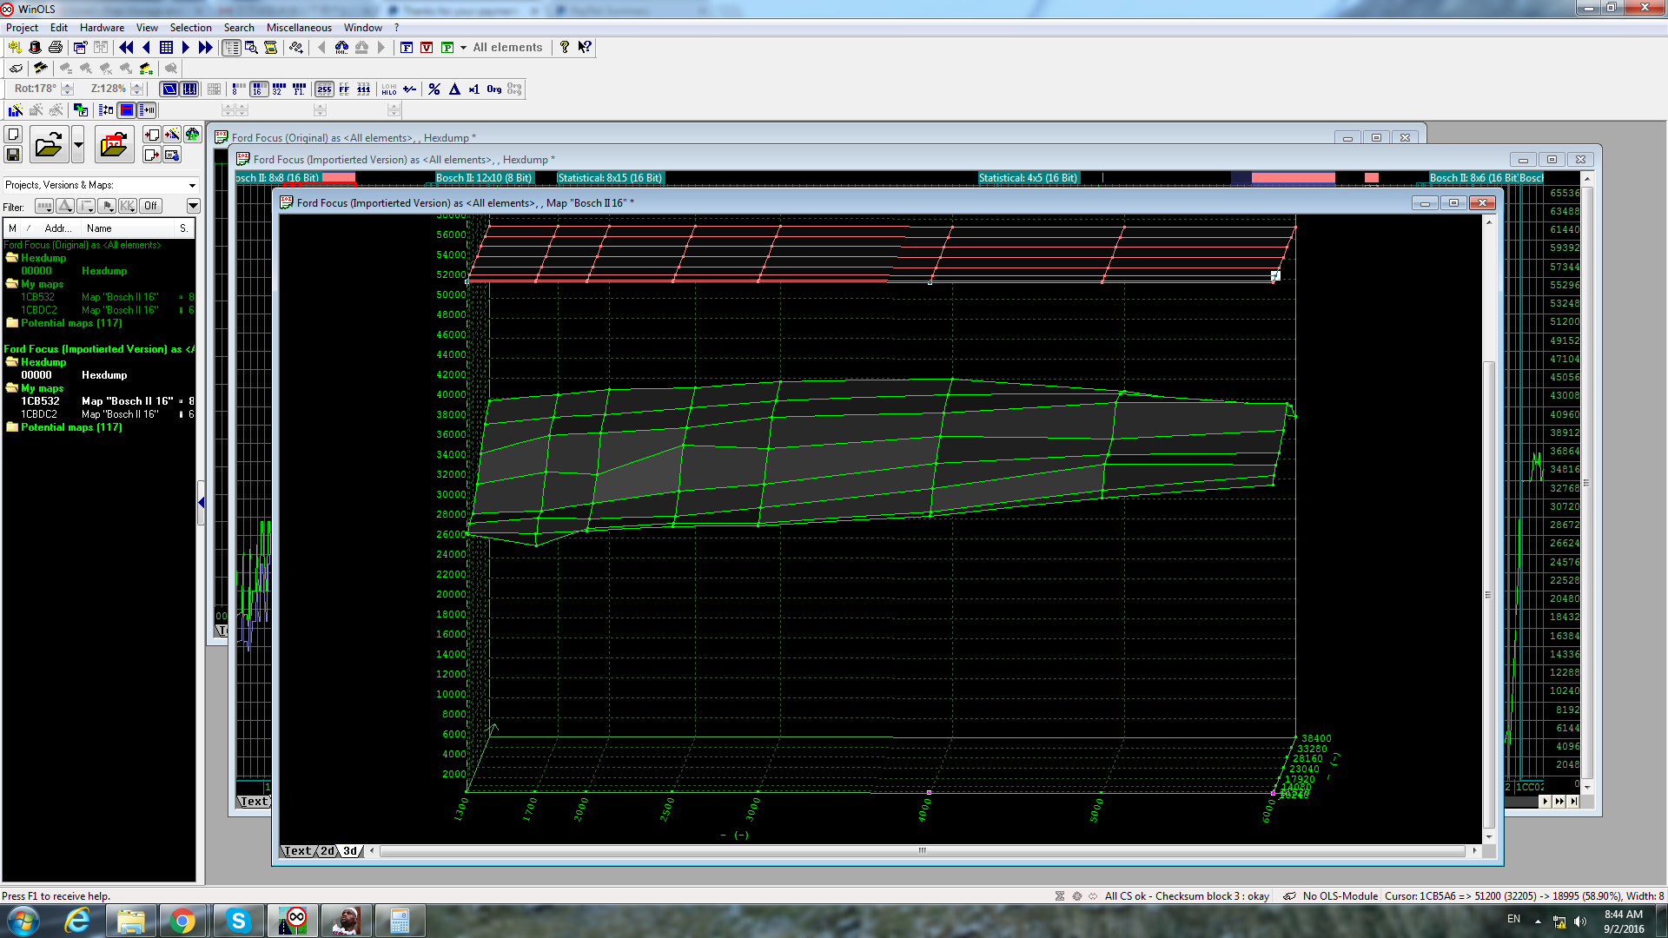This screenshot has height=938, width=1668.
Task: Toggle the 255 decimal display button
Action: 324,89
